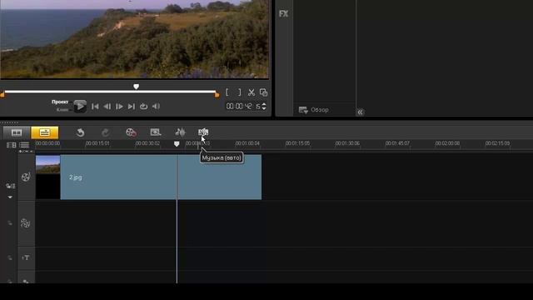Screen dimensions: 533x300
Task: Click the Обзор browse button
Action: point(313,110)
